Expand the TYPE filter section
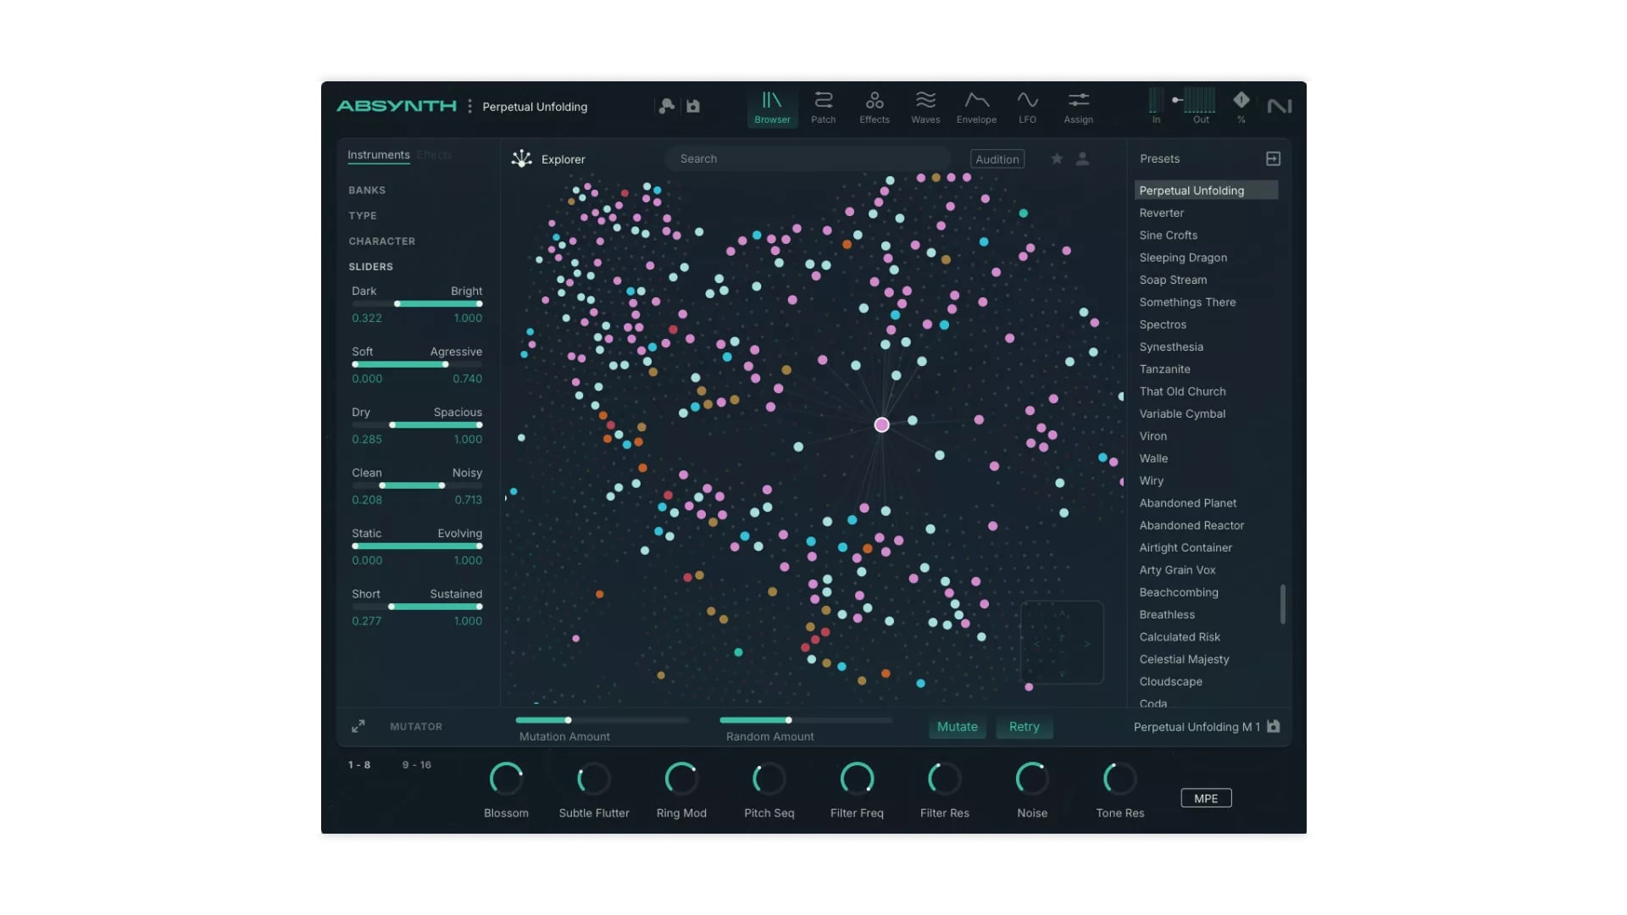Viewport: 1627px width, 915px height. (363, 216)
